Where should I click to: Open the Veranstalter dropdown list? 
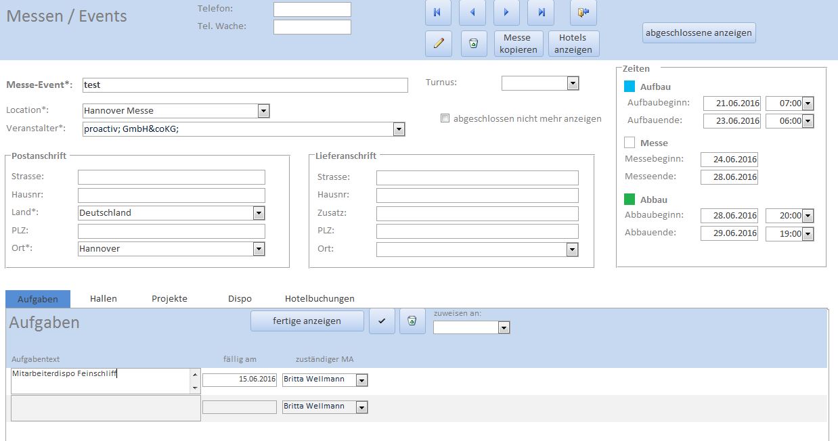399,129
